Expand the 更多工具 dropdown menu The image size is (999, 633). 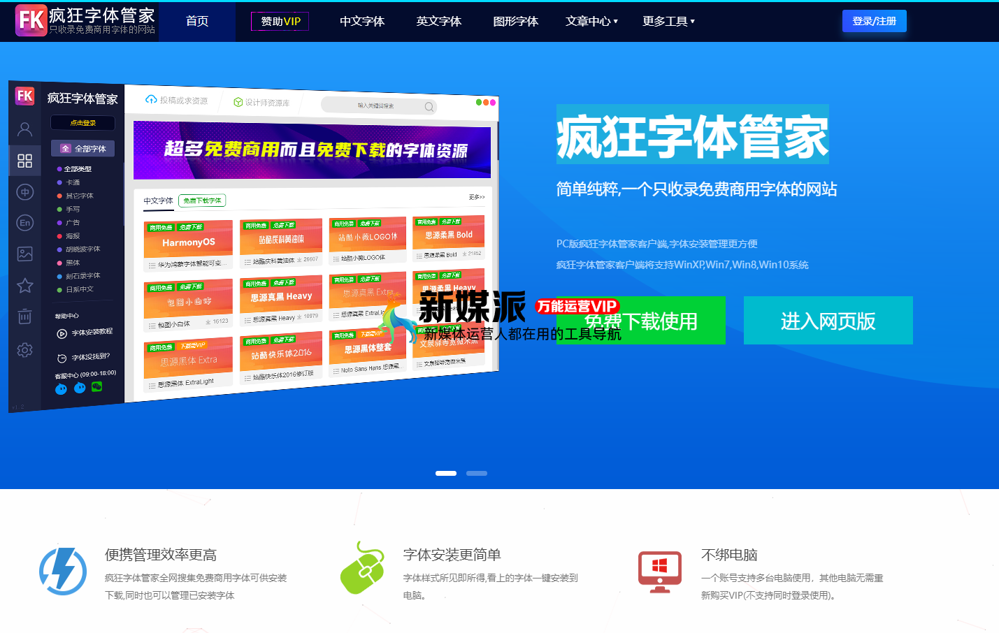coord(668,22)
